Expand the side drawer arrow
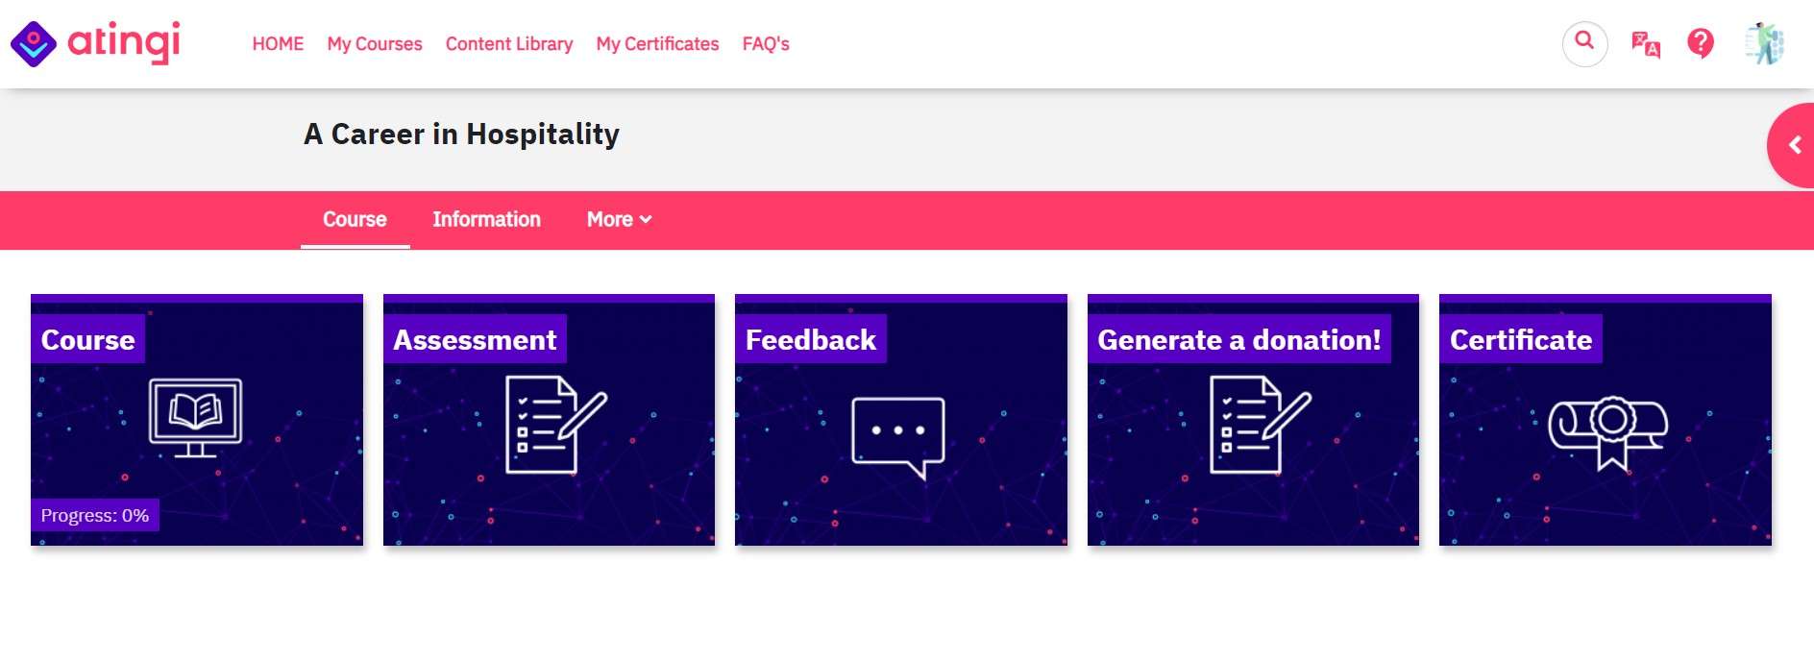This screenshot has height=661, width=1814. tap(1793, 145)
